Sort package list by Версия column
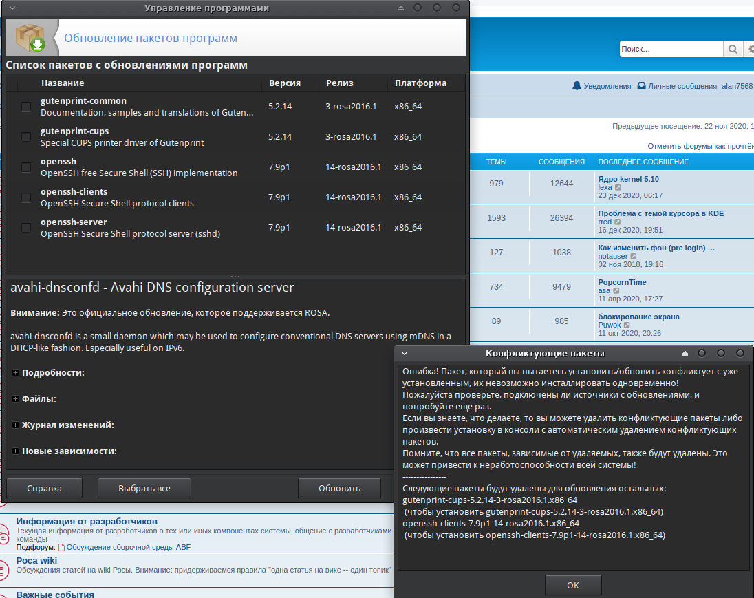The height and width of the screenshot is (598, 754). click(290, 83)
